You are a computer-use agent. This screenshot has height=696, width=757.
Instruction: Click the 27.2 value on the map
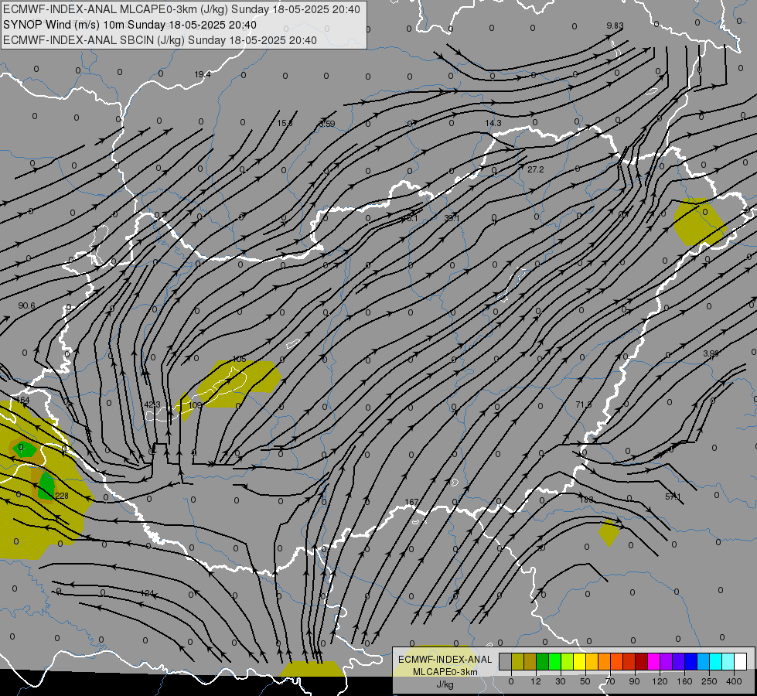pyautogui.click(x=535, y=169)
